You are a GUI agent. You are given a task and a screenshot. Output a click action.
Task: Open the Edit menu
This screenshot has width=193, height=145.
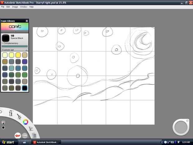coord(8,7)
